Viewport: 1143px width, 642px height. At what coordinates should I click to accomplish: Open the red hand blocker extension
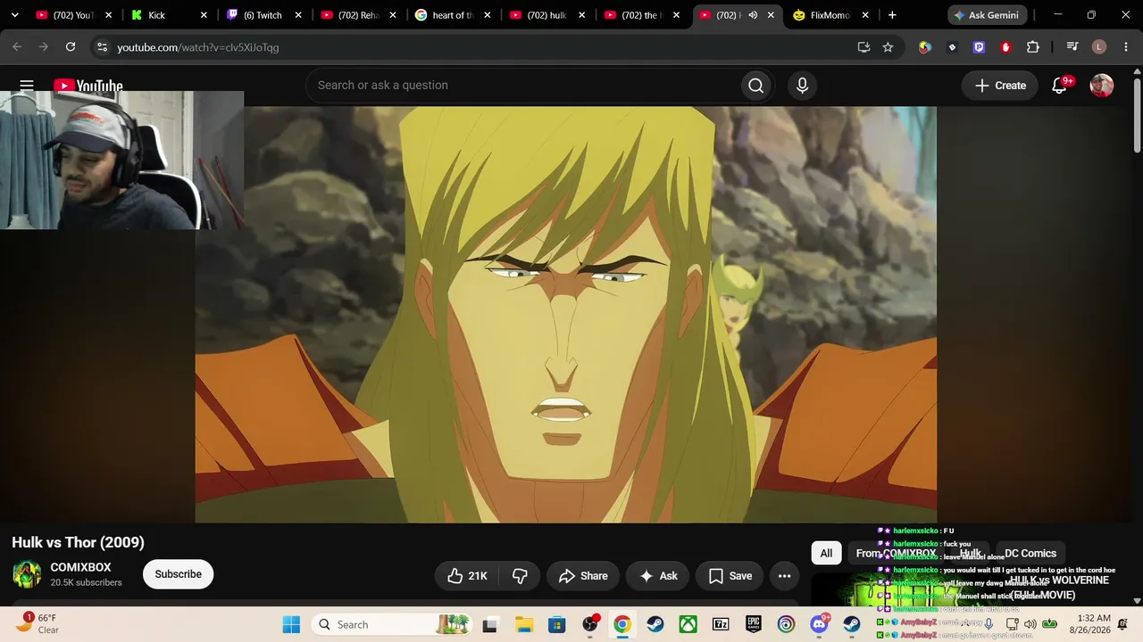pyautogui.click(x=1005, y=47)
